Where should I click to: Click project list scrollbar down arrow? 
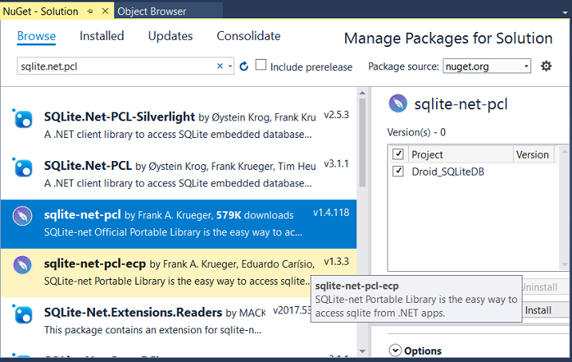565,265
